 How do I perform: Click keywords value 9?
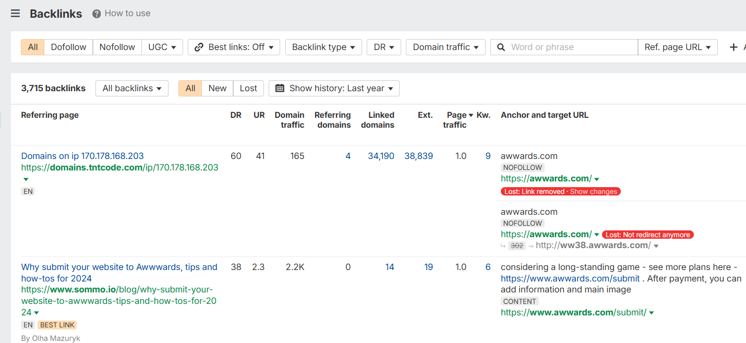click(488, 156)
